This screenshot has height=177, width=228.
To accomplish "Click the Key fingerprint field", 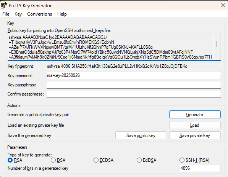I will (x=134, y=66).
